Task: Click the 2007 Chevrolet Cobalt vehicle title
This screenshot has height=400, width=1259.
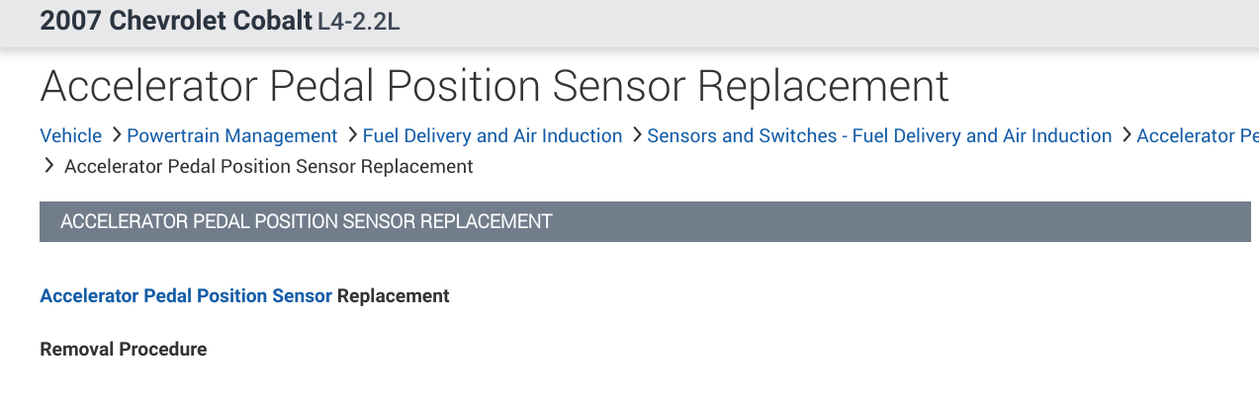Action: point(176,22)
